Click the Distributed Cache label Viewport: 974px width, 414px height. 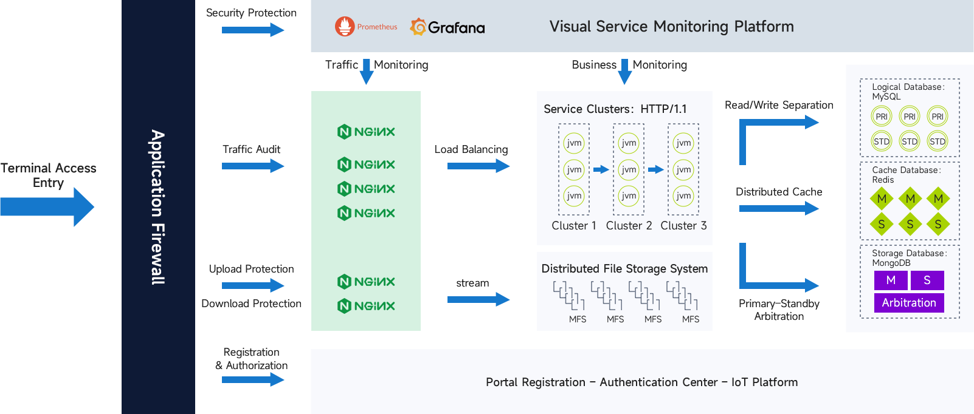click(779, 192)
